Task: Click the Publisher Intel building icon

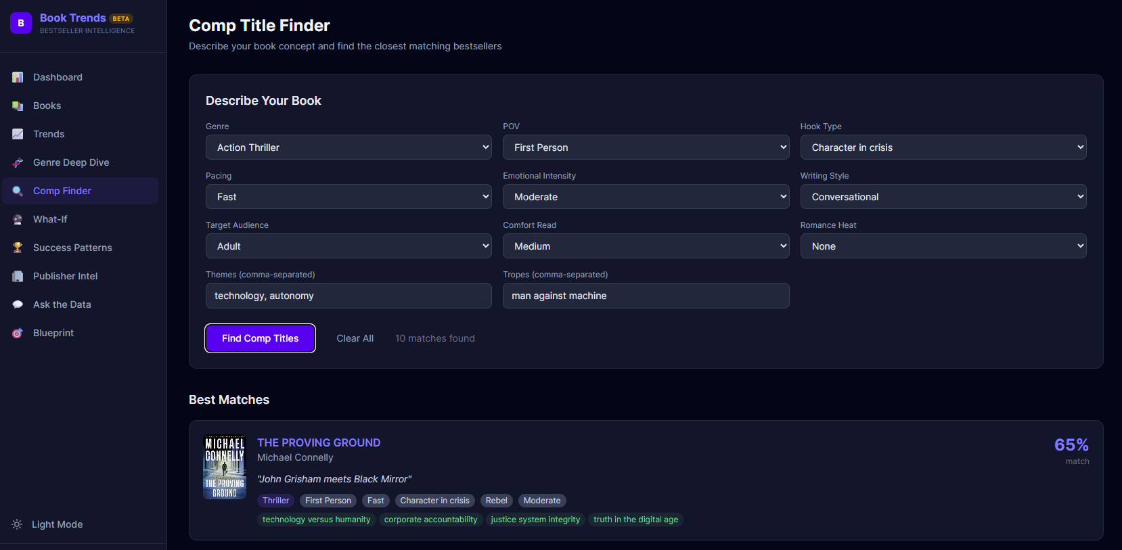Action: click(x=18, y=276)
